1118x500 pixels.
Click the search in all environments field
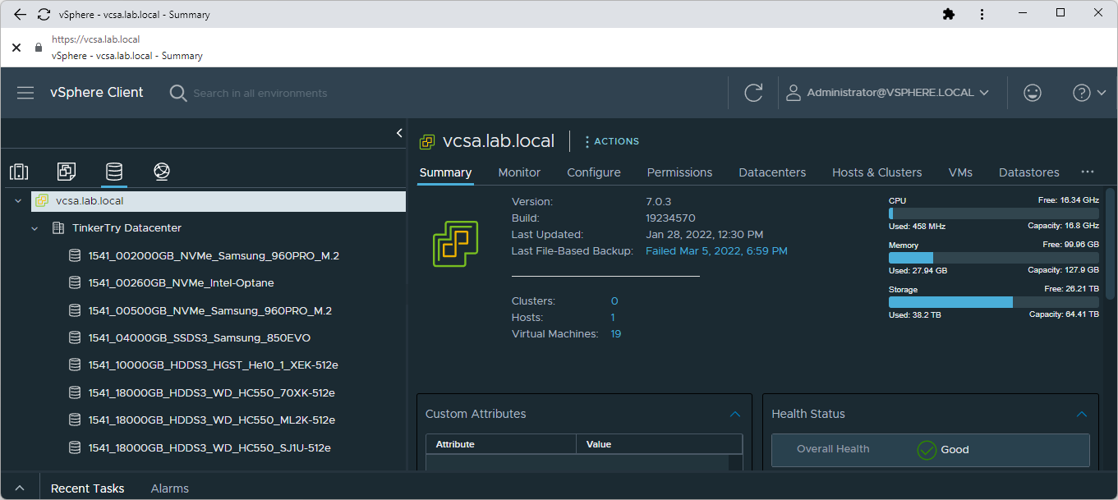click(x=260, y=93)
